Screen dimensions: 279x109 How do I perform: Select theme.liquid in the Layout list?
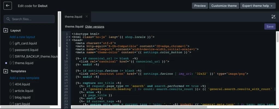24,63
